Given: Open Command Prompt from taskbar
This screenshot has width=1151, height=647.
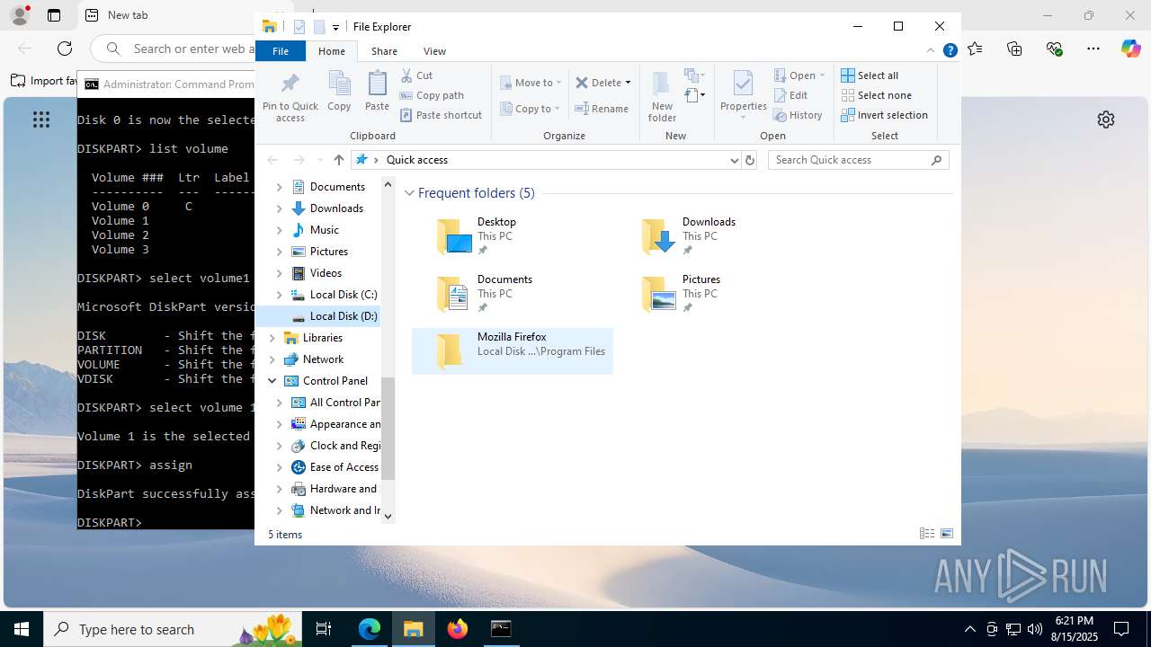Looking at the screenshot, I should click(x=501, y=629).
